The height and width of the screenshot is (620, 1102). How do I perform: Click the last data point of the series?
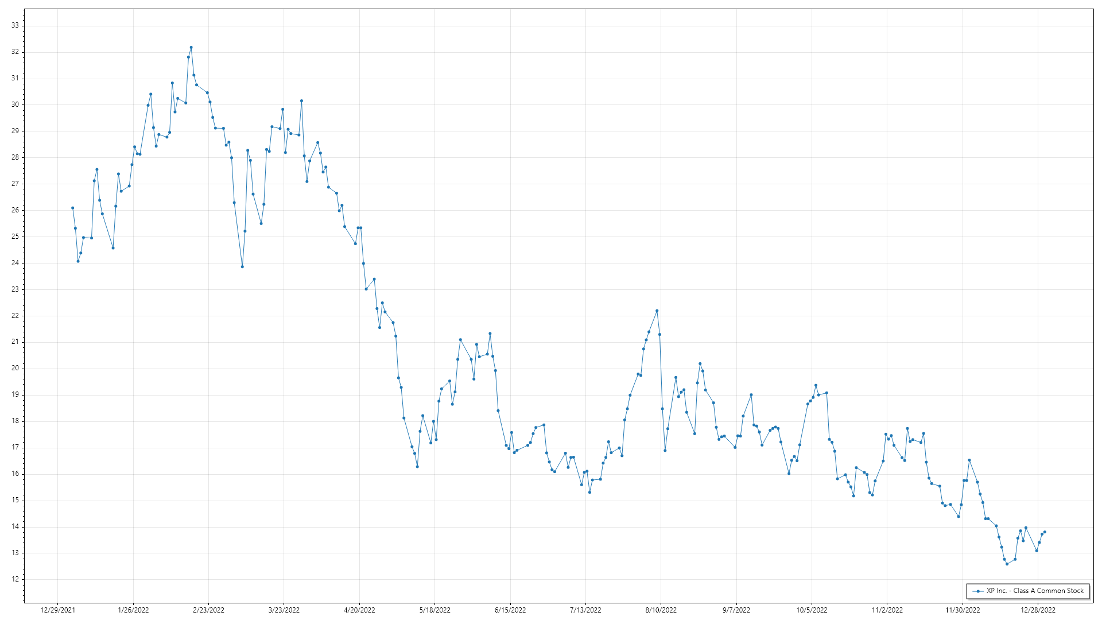pyautogui.click(x=1045, y=532)
